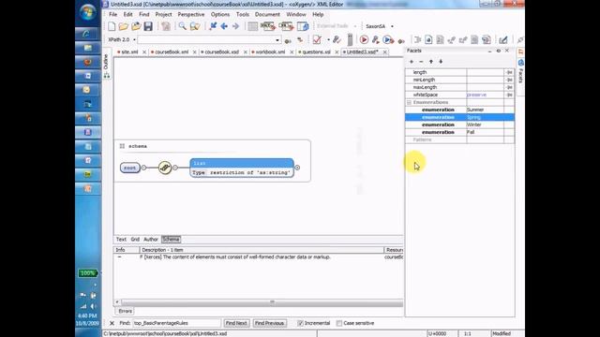Click the edit pencil toolbar icon
Viewport: 600px width, 337px height.
coord(503,39)
